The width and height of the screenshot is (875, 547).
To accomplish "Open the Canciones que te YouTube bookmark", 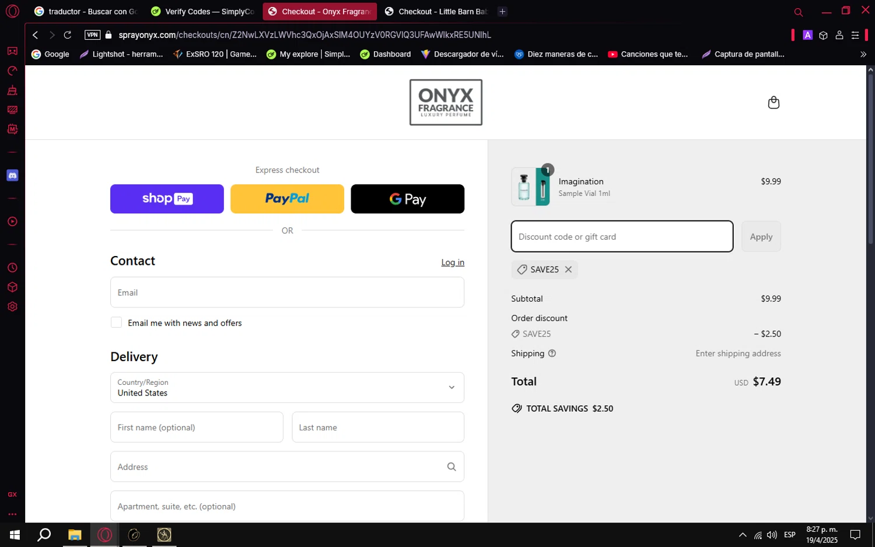I will click(x=648, y=54).
